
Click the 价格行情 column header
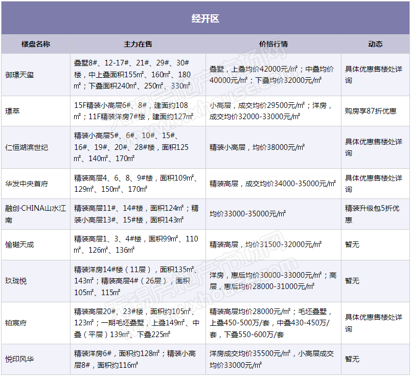click(x=273, y=44)
